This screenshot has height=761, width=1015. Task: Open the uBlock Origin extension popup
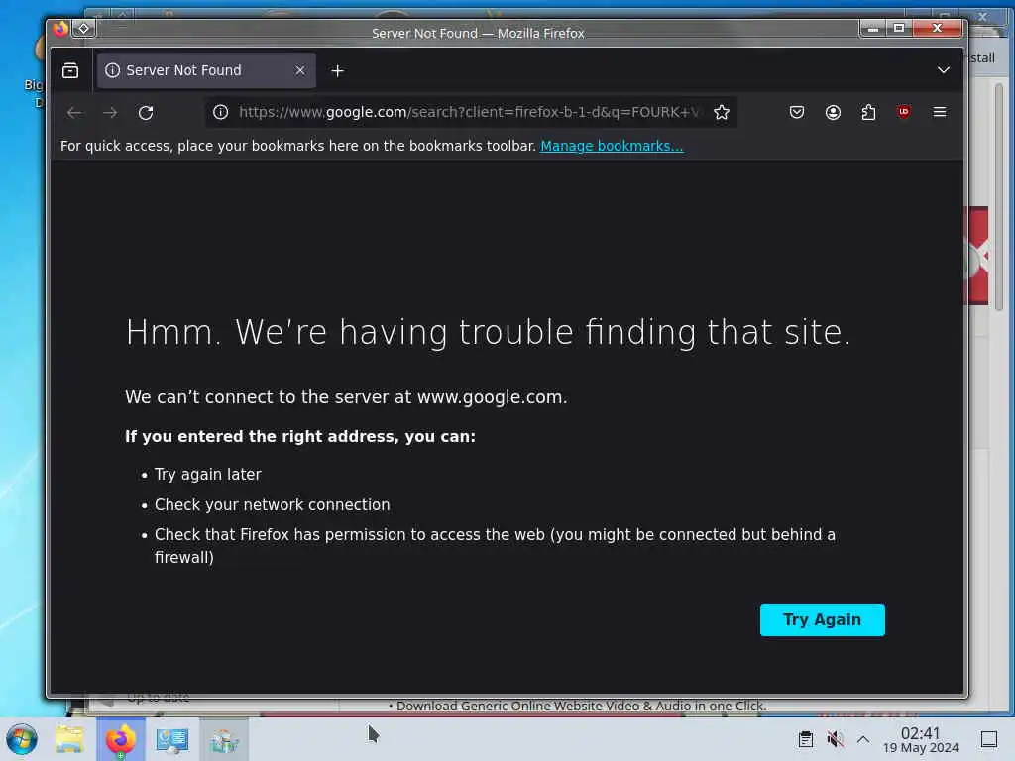904,113
